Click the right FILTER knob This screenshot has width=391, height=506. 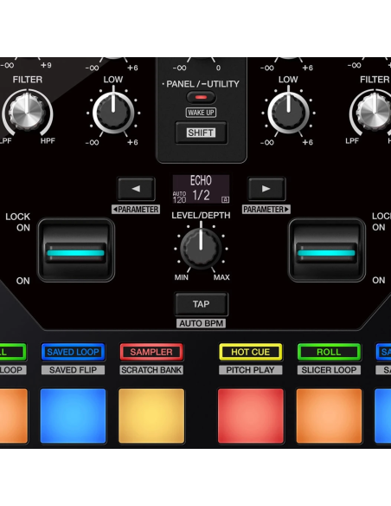[x=375, y=113]
